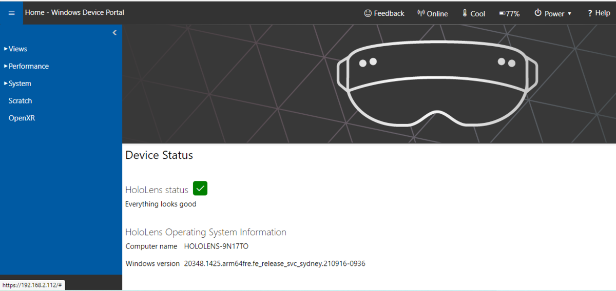Expand the Views section

[15, 49]
